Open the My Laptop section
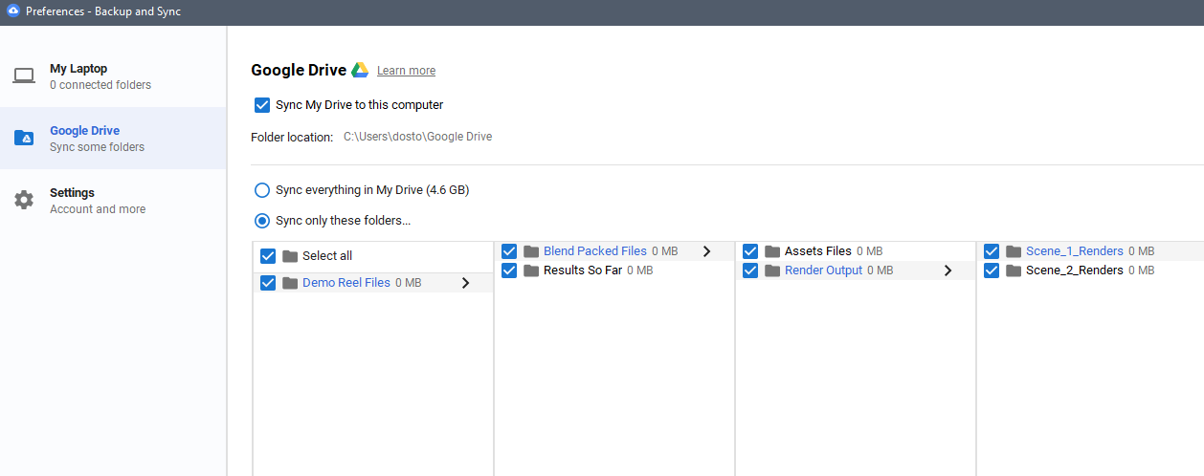1204x476 pixels. 113,76
